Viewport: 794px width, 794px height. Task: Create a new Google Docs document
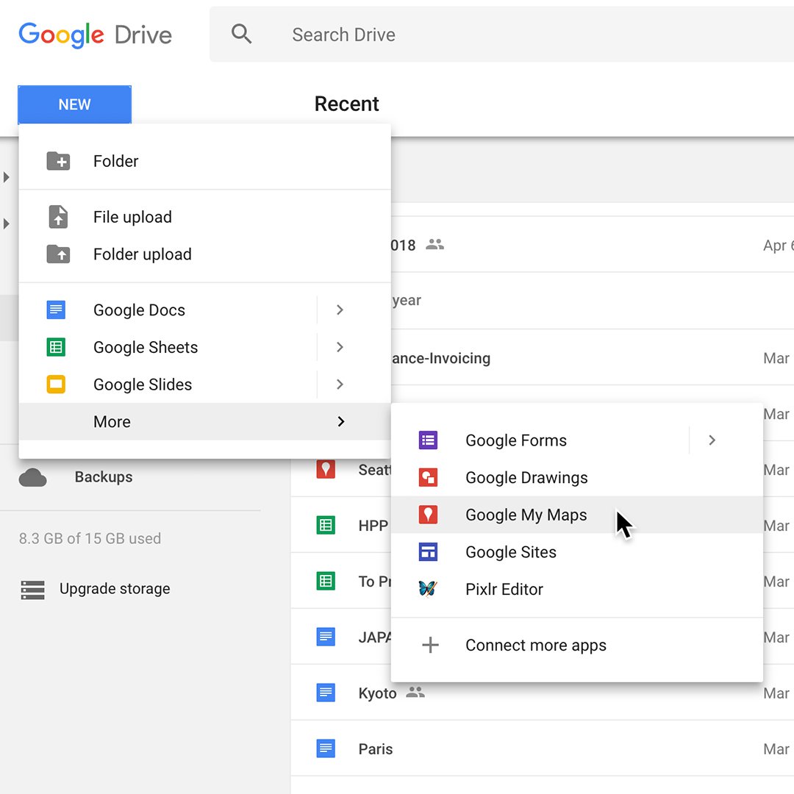167,310
